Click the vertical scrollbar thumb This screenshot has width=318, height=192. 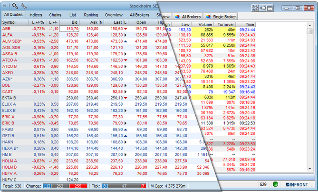pyautogui.click(x=310, y=31)
